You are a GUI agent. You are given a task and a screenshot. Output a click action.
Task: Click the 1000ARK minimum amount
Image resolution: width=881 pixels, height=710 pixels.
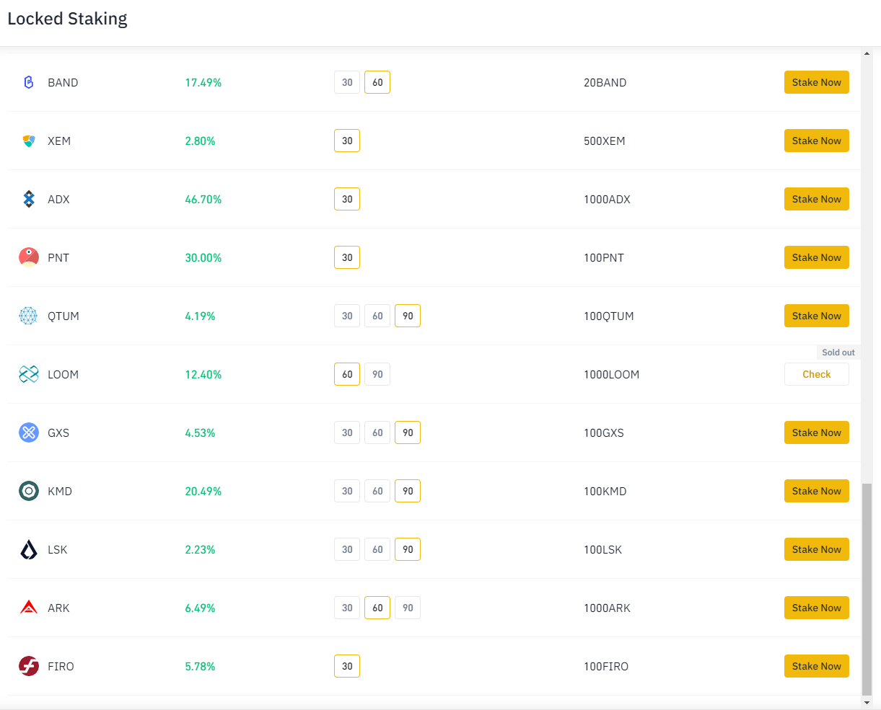click(x=608, y=608)
